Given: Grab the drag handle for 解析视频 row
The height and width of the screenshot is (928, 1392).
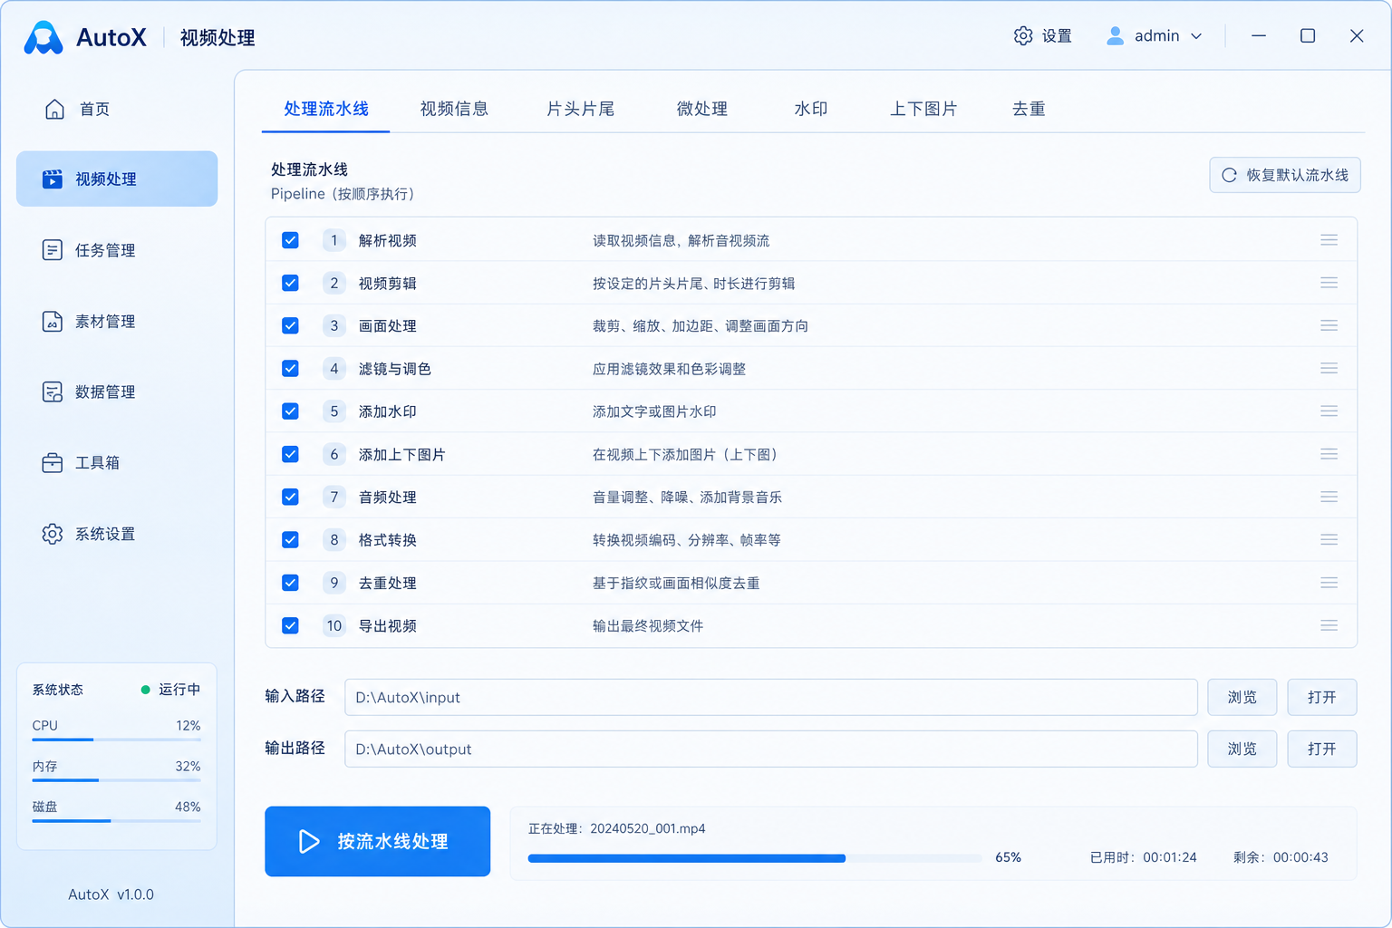Looking at the screenshot, I should coord(1329,240).
